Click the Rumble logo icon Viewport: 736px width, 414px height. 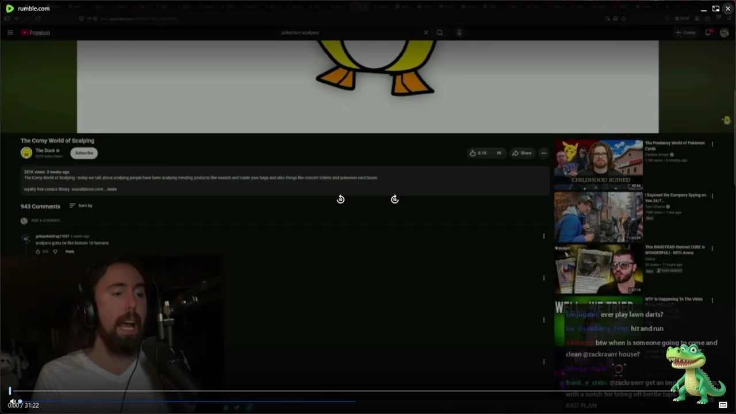[x=10, y=9]
